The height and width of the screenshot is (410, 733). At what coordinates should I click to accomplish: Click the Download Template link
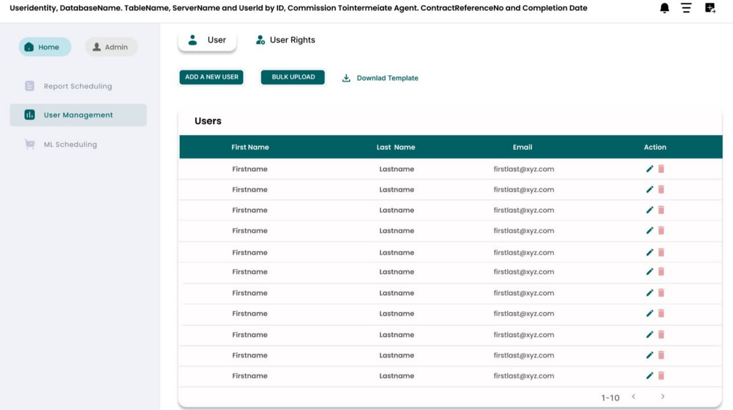387,78
